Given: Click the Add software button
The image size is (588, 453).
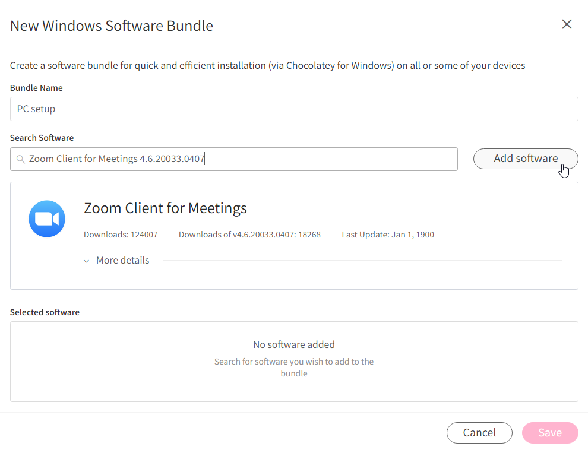Looking at the screenshot, I should click(x=526, y=159).
